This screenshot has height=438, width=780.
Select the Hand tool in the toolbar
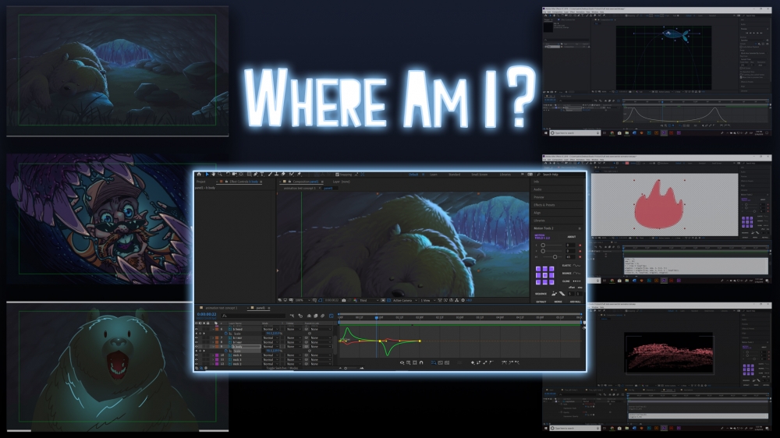click(214, 175)
